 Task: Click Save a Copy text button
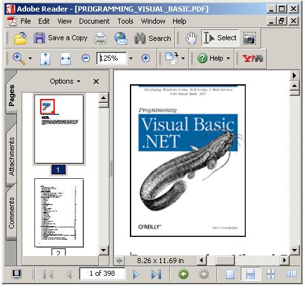67,38
